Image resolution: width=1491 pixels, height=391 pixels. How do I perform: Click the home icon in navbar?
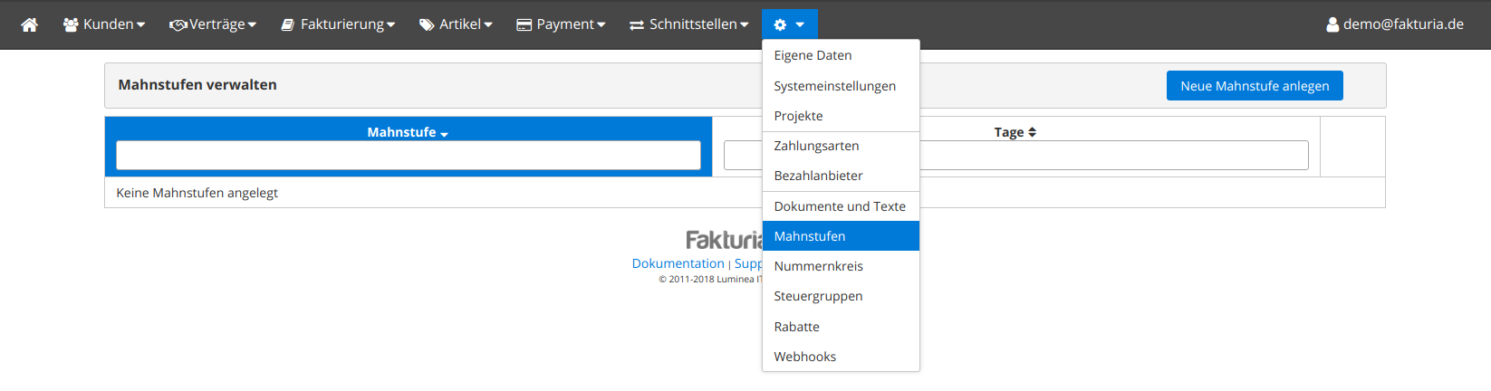(29, 24)
